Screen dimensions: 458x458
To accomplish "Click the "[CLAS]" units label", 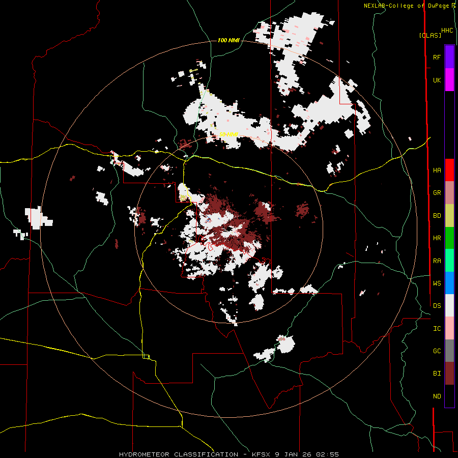I will pyautogui.click(x=430, y=35).
